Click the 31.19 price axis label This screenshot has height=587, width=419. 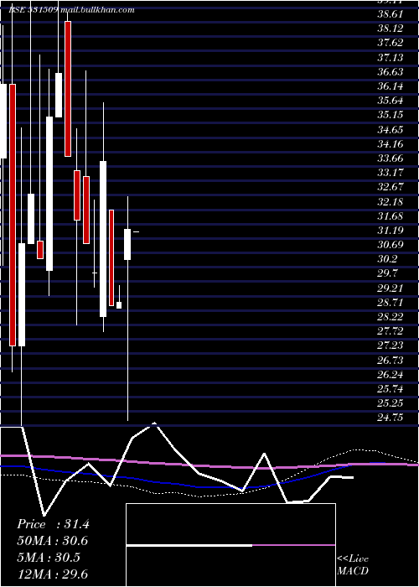click(x=391, y=231)
